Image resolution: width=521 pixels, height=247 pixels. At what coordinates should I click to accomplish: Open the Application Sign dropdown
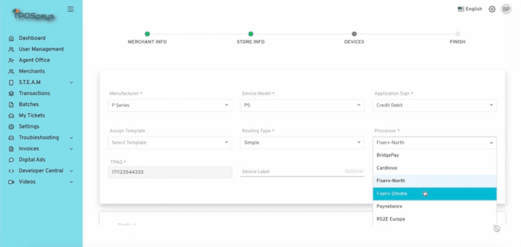tap(435, 105)
